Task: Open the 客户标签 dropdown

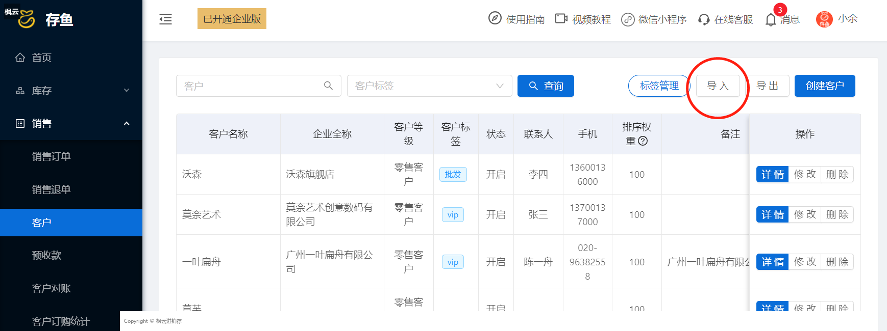Action: pyautogui.click(x=429, y=86)
